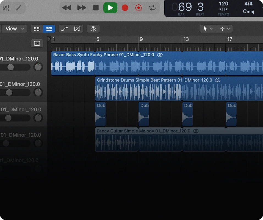Stop playback with the stop button
This screenshot has height=220, width=263.
click(x=96, y=8)
